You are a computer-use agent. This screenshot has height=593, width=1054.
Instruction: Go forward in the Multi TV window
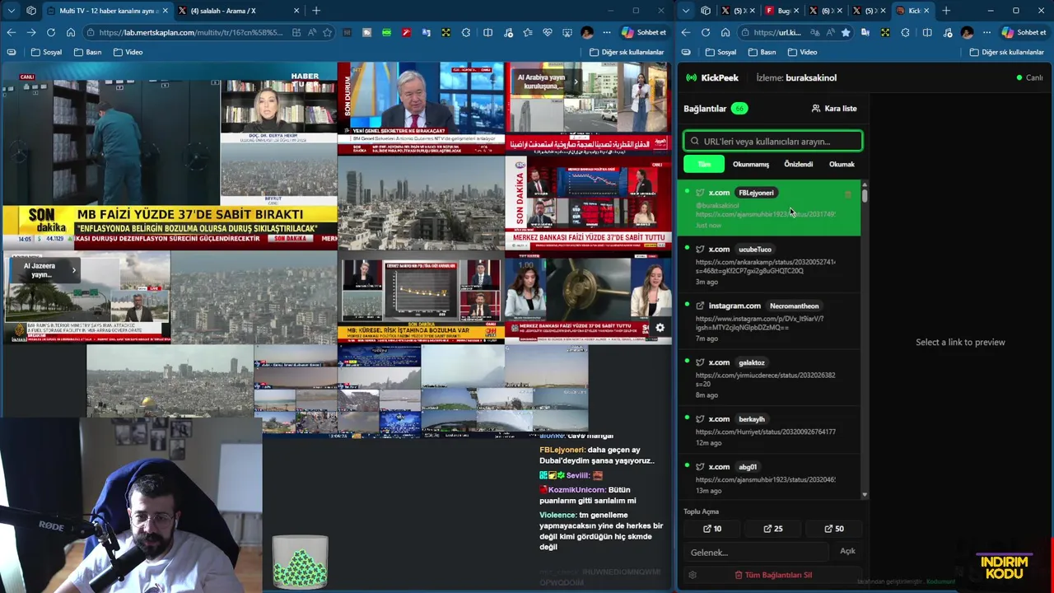[31, 32]
